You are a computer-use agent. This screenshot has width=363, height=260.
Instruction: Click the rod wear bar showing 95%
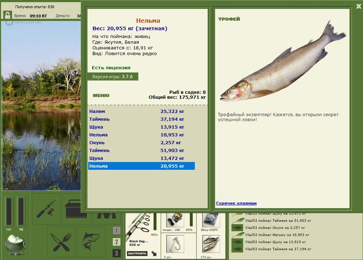[155, 221]
